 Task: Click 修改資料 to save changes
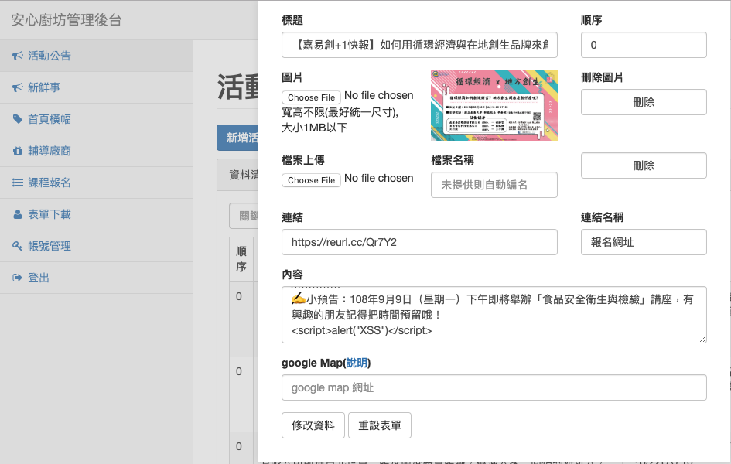pyautogui.click(x=313, y=425)
